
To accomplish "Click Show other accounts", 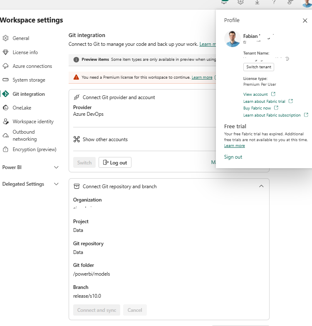I will pyautogui.click(x=105, y=139).
